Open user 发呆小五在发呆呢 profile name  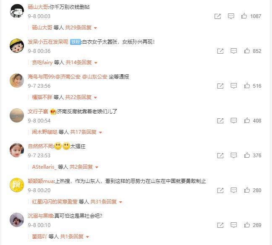click(48, 42)
